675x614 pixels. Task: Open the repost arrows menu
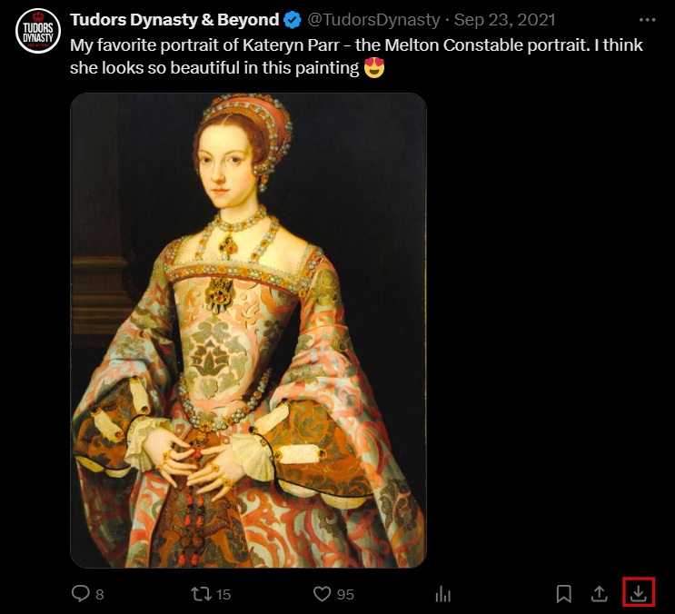[x=201, y=593]
